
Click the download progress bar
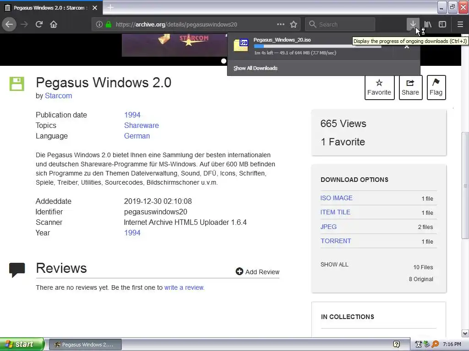[x=318, y=46]
